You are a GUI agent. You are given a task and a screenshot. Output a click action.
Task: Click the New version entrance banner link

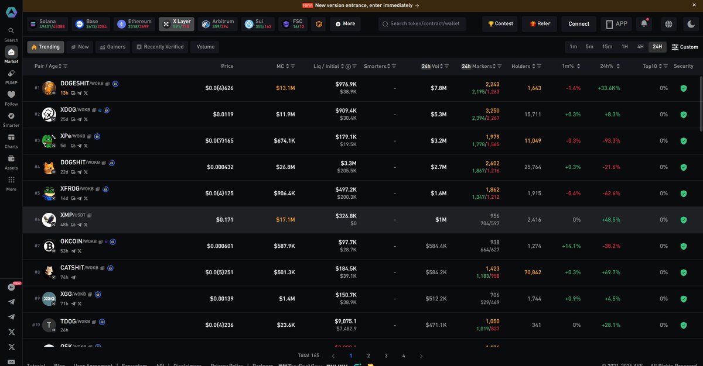point(367,5)
